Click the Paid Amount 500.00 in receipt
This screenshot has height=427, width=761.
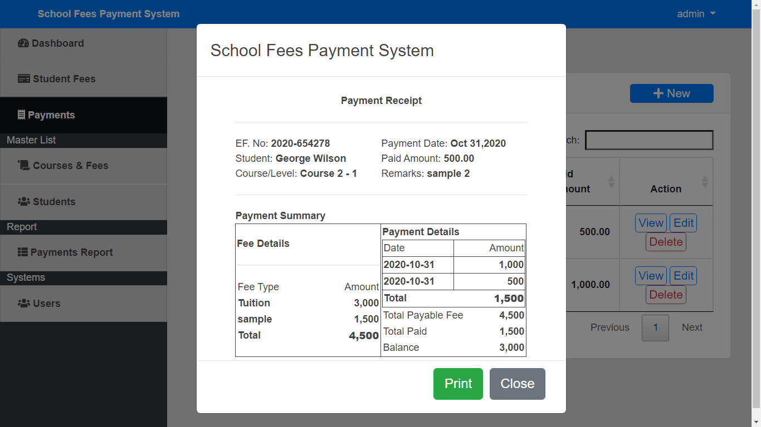coord(459,158)
